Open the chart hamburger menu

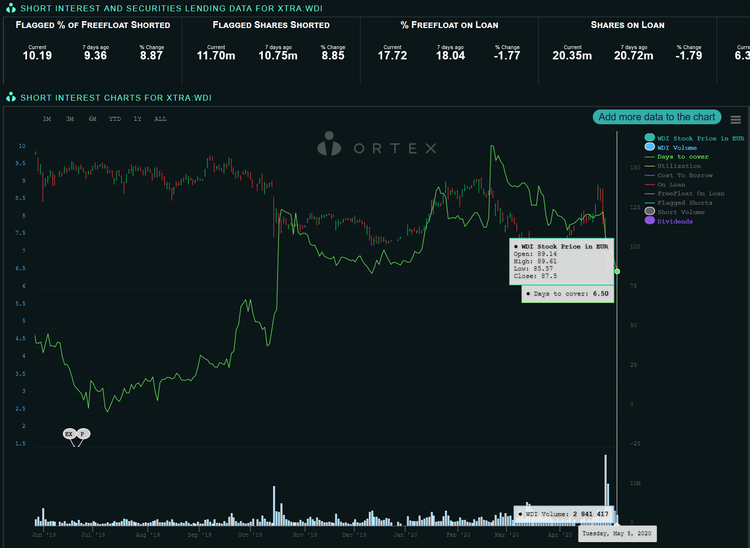pos(735,120)
